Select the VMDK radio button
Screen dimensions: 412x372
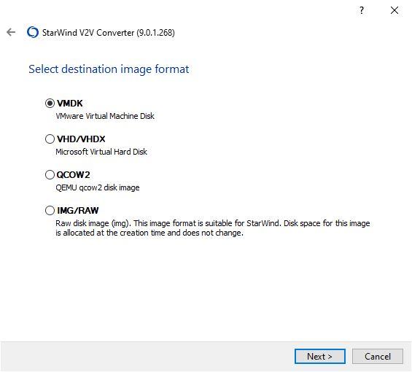coord(50,104)
